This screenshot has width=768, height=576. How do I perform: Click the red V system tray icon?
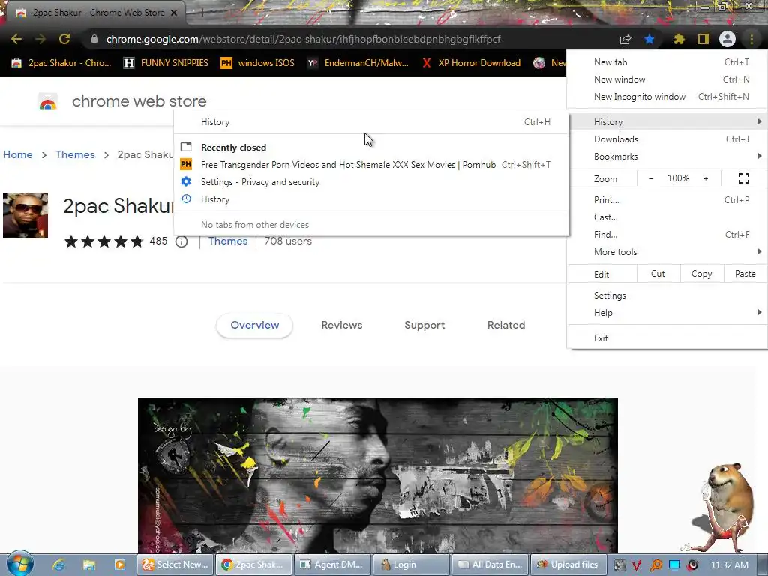pyautogui.click(x=637, y=565)
